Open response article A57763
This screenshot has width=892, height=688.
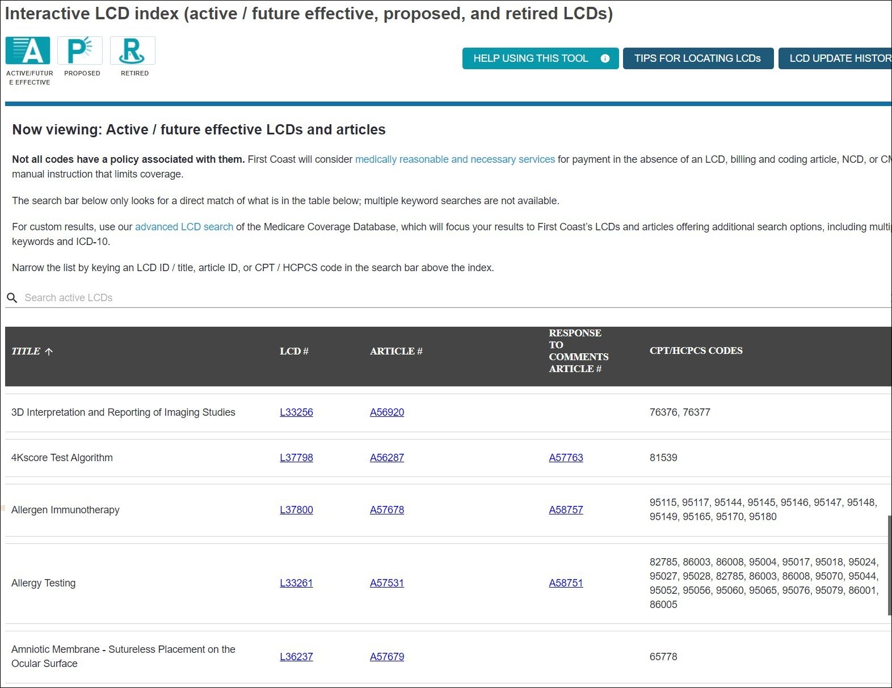(x=566, y=458)
